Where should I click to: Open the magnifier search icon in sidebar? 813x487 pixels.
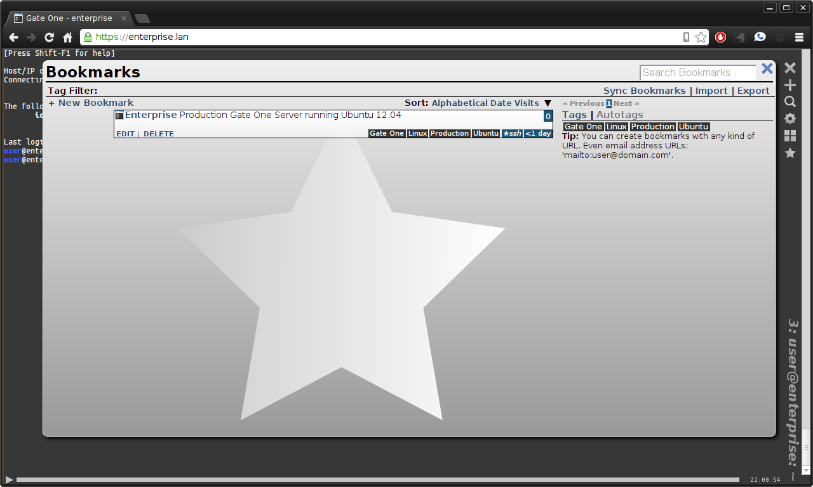pyautogui.click(x=789, y=101)
